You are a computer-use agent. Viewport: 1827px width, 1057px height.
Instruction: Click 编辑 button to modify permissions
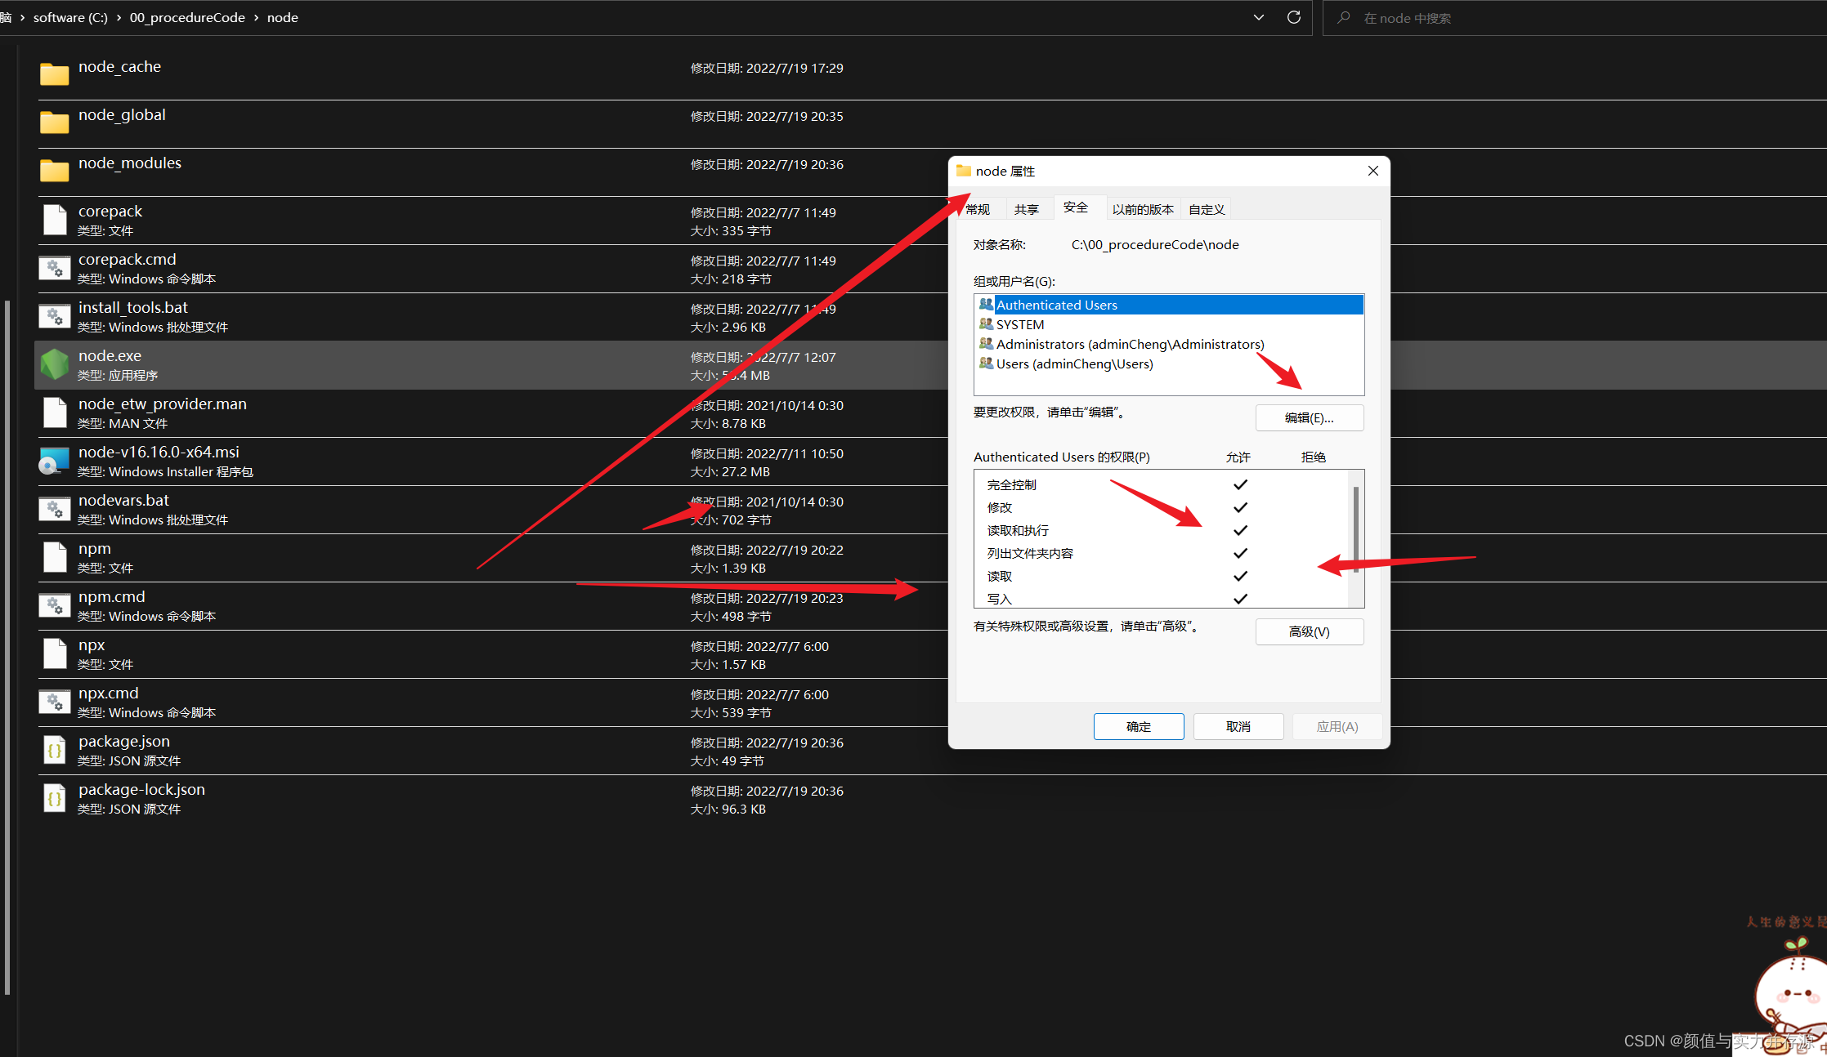(1310, 417)
